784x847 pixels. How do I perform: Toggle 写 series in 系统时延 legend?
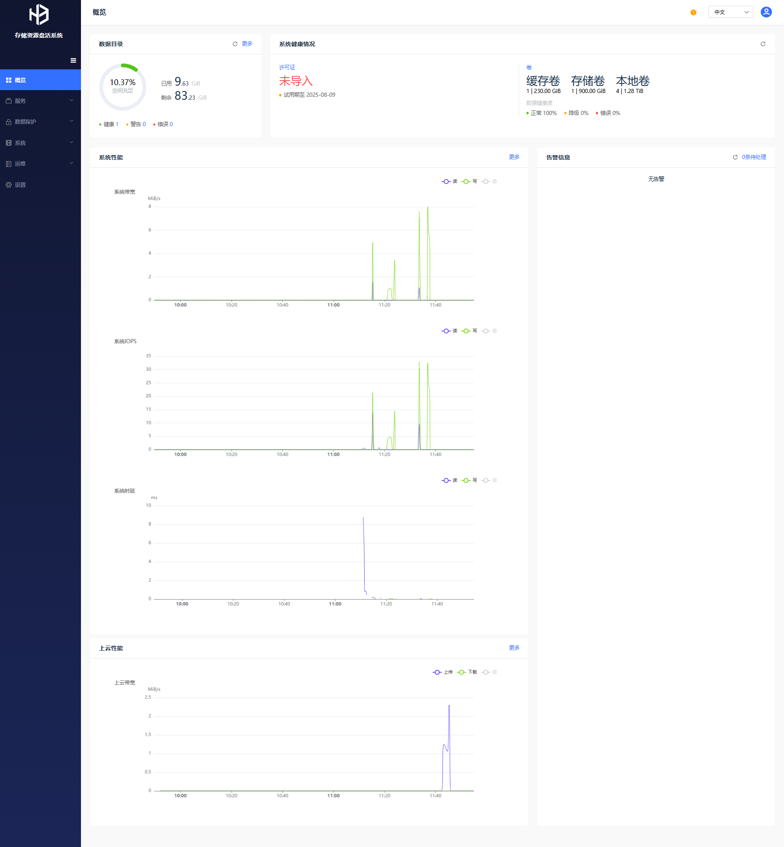tap(469, 480)
